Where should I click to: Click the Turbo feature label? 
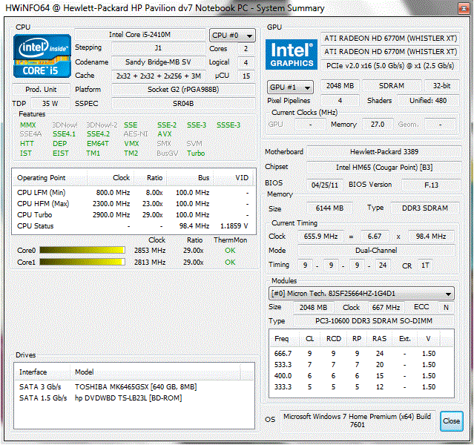tap(196, 154)
